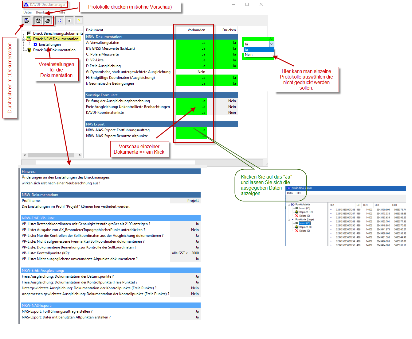Click the recalculate with documentation calculator icon

click(27, 21)
